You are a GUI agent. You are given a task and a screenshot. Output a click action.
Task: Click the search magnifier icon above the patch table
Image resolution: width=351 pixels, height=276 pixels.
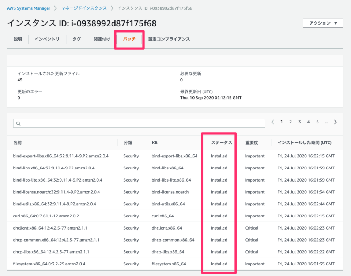click(18, 123)
